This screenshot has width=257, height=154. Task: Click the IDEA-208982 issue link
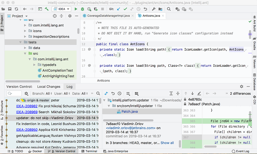coord(27,106)
